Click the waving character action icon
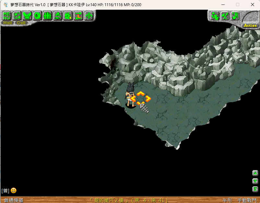Image resolution: width=260 pixels, height=203 pixels. click(215, 16)
